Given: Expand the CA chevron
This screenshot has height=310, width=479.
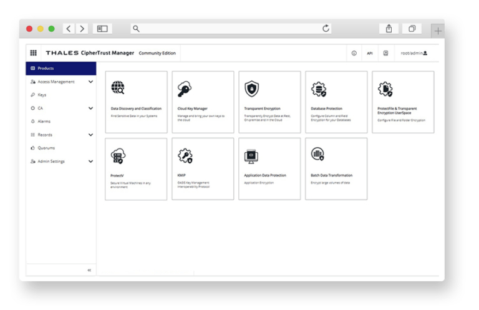Looking at the screenshot, I should click(90, 108).
